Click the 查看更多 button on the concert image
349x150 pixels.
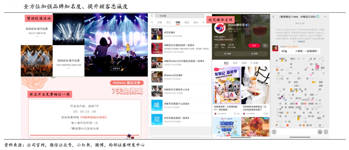(116, 69)
